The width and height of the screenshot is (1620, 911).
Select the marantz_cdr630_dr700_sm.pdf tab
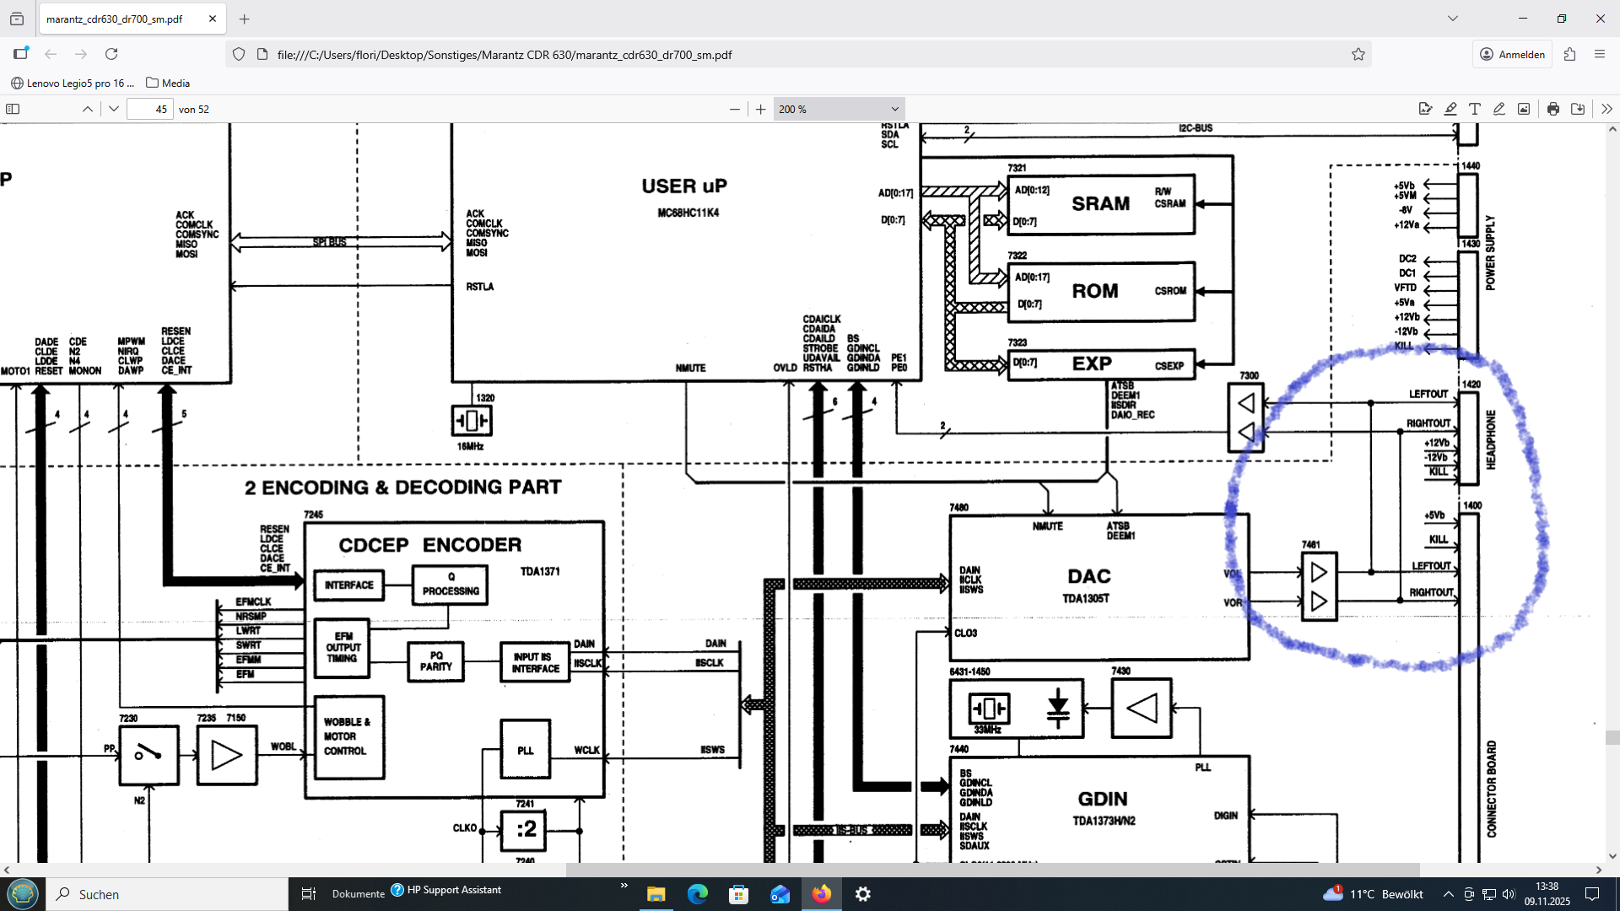[115, 19]
